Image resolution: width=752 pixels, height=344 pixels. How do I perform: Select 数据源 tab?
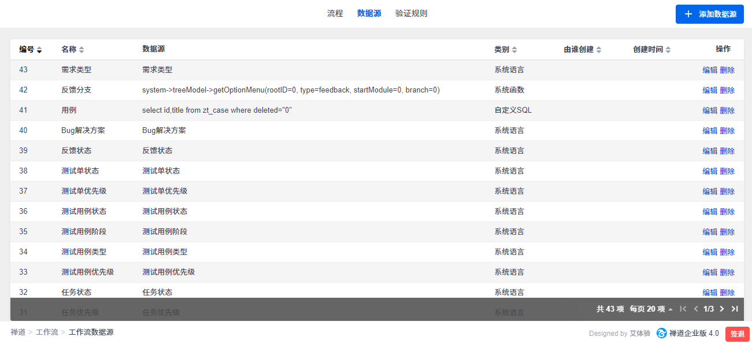[x=369, y=13]
